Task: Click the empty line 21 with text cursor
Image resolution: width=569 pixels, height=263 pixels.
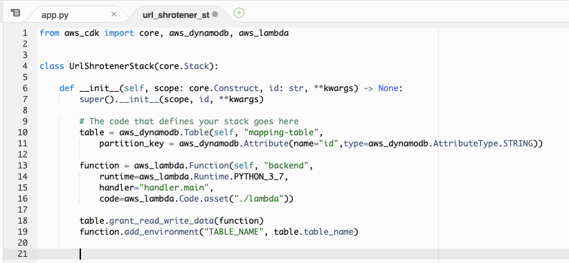Action: [x=302, y=254]
